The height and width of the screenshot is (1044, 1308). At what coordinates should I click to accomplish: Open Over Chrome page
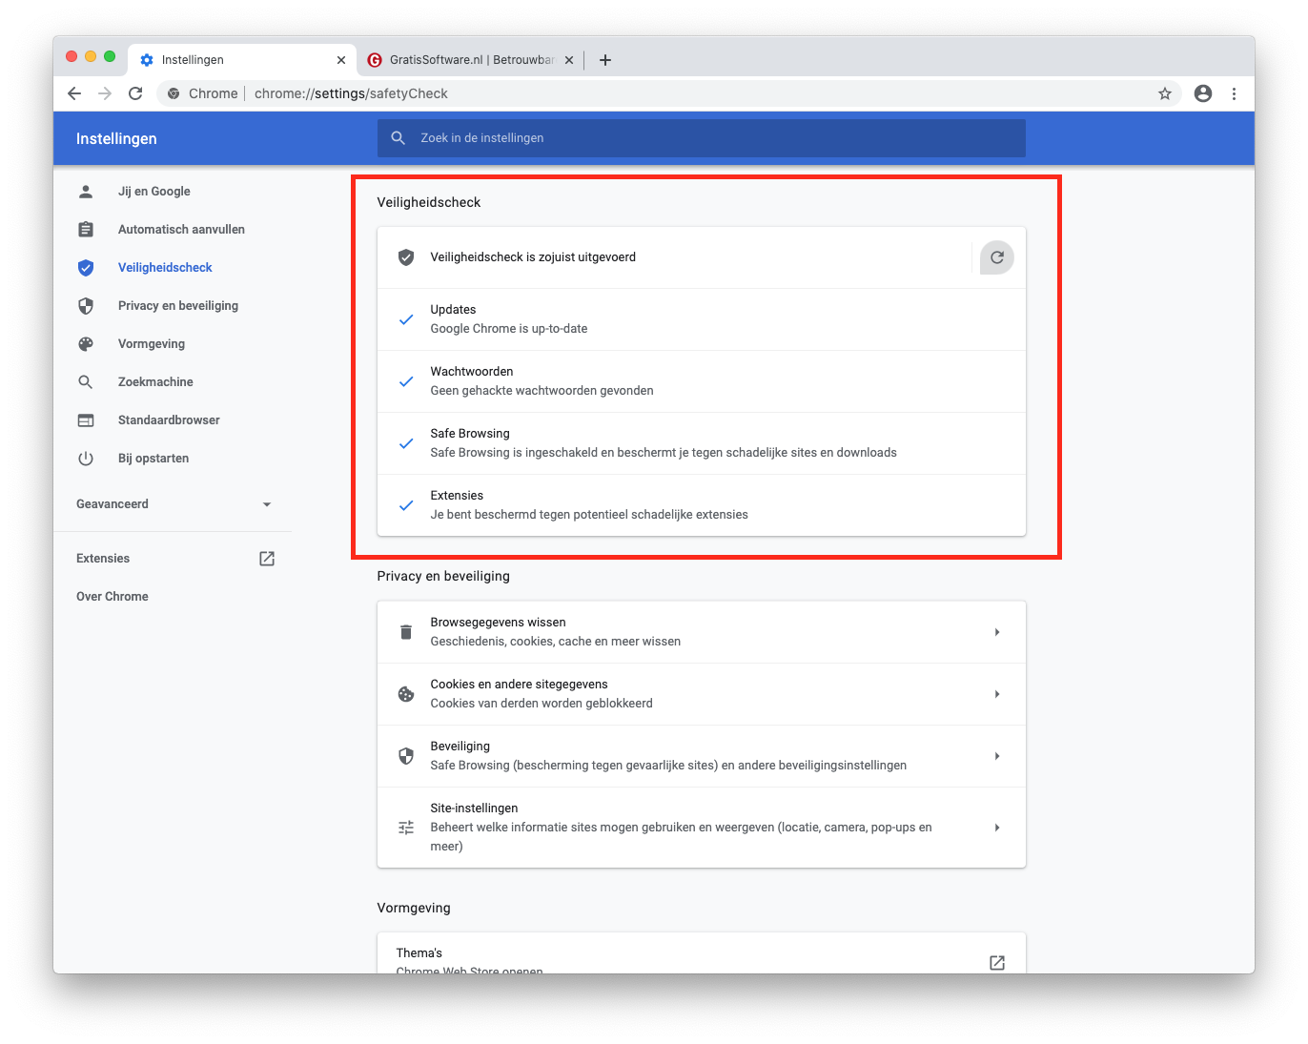tap(112, 597)
